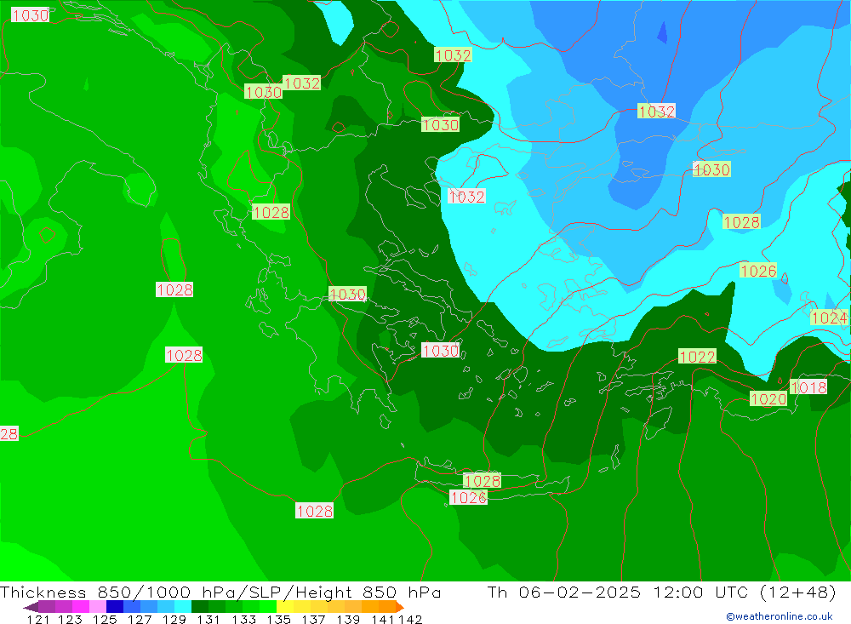Click the darkest green legend swatch
This screenshot has height=624, width=851.
(x=200, y=607)
